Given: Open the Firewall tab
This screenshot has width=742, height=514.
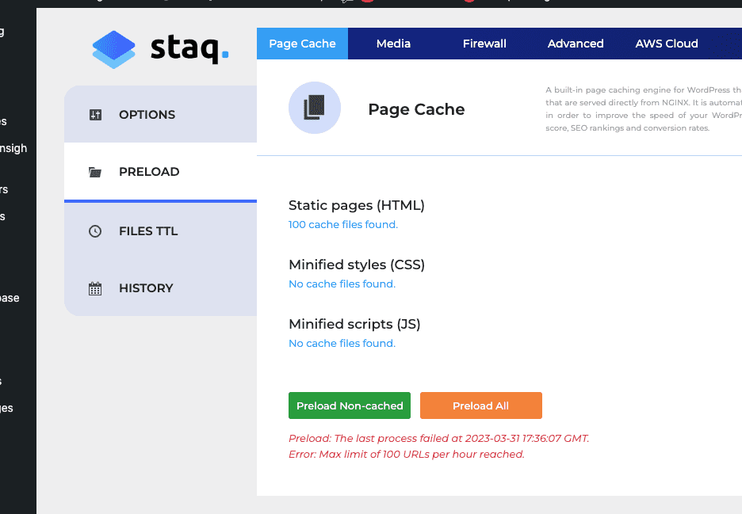Looking at the screenshot, I should click(484, 44).
